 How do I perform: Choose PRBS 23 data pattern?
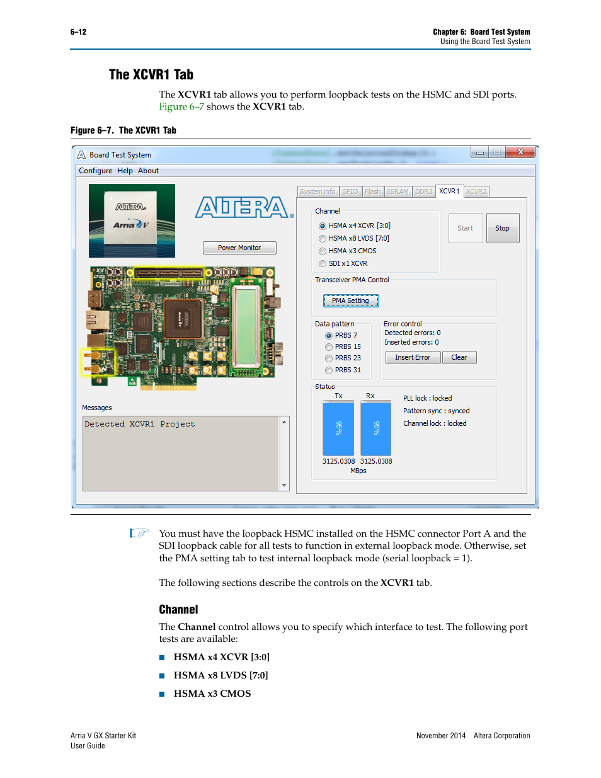[328, 358]
